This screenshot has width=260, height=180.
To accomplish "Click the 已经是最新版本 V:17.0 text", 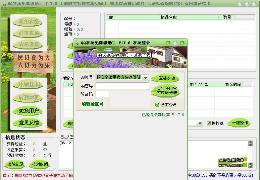I will click(x=163, y=115).
